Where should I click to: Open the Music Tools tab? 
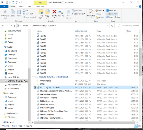(x=40, y=6)
